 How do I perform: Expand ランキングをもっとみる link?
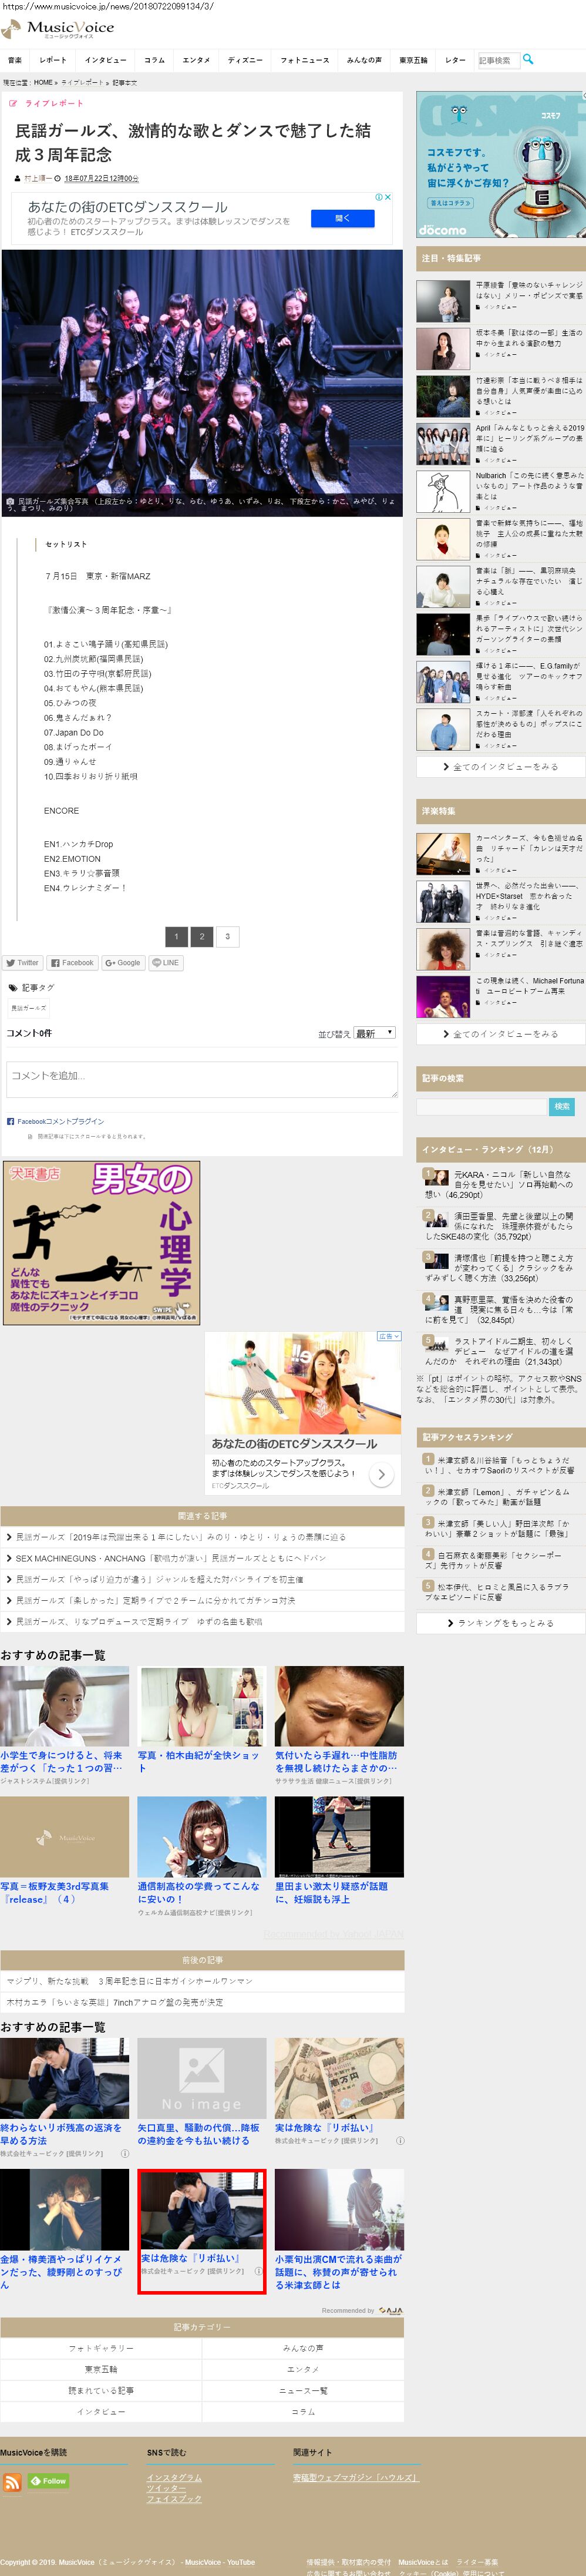click(x=501, y=1623)
